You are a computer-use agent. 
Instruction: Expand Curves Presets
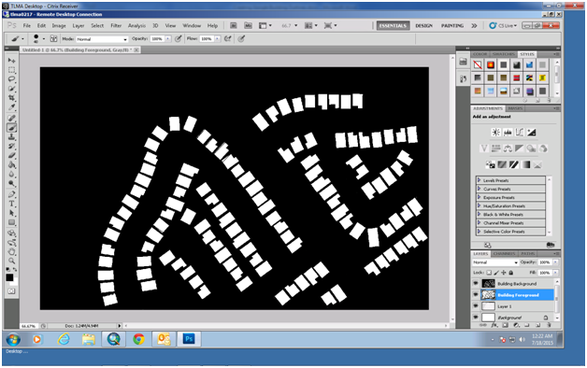coord(479,189)
